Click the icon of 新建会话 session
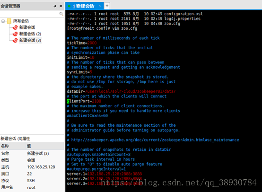This screenshot has width=262, height=192. pyautogui.click(x=15, y=27)
